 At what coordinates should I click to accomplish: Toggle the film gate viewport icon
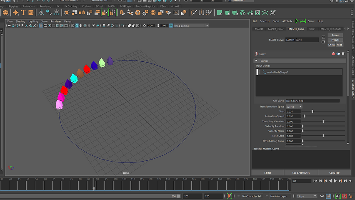(x=45, y=25)
